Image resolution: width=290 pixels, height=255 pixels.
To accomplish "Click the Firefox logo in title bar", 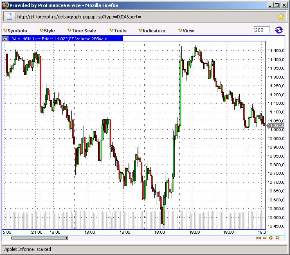I will 6,5.
